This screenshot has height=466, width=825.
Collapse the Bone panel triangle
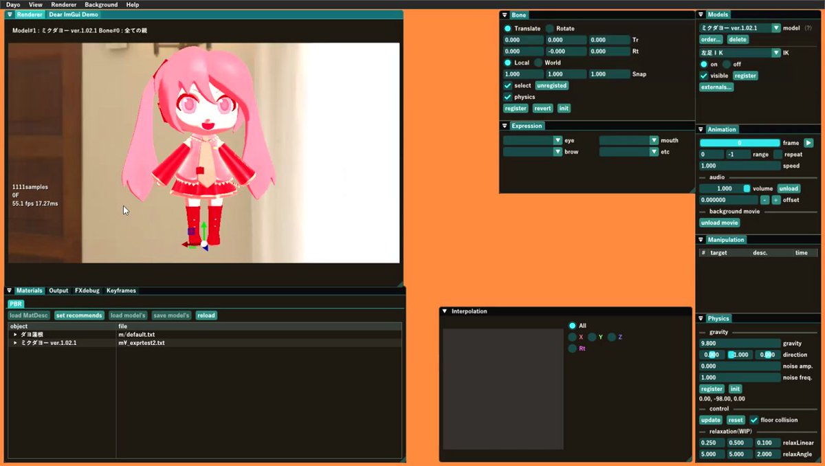click(505, 15)
